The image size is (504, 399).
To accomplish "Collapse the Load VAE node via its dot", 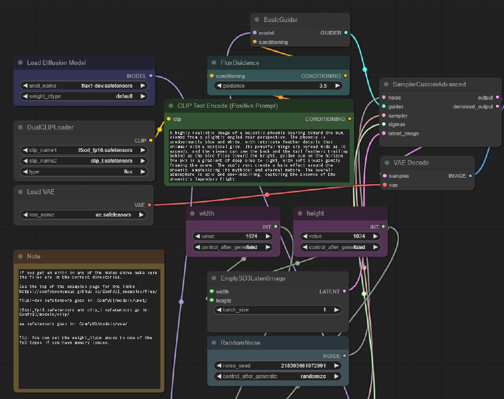I will pyautogui.click(x=20, y=192).
